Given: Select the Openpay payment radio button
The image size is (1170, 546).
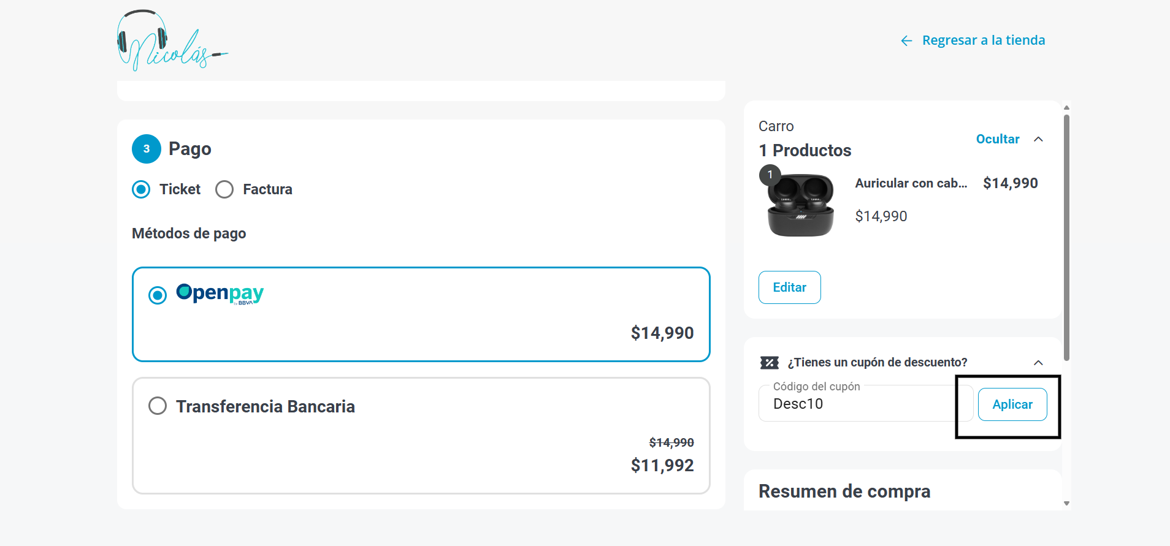Looking at the screenshot, I should 158,295.
